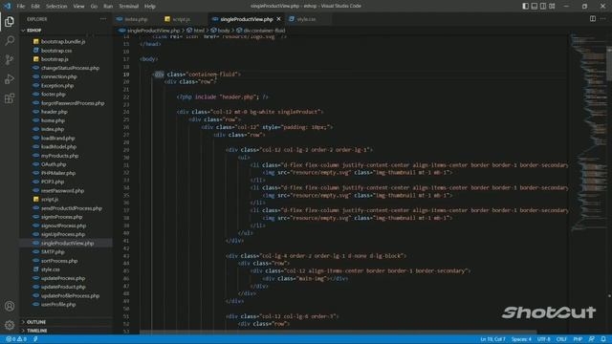Open the Extensions view

coord(10,98)
